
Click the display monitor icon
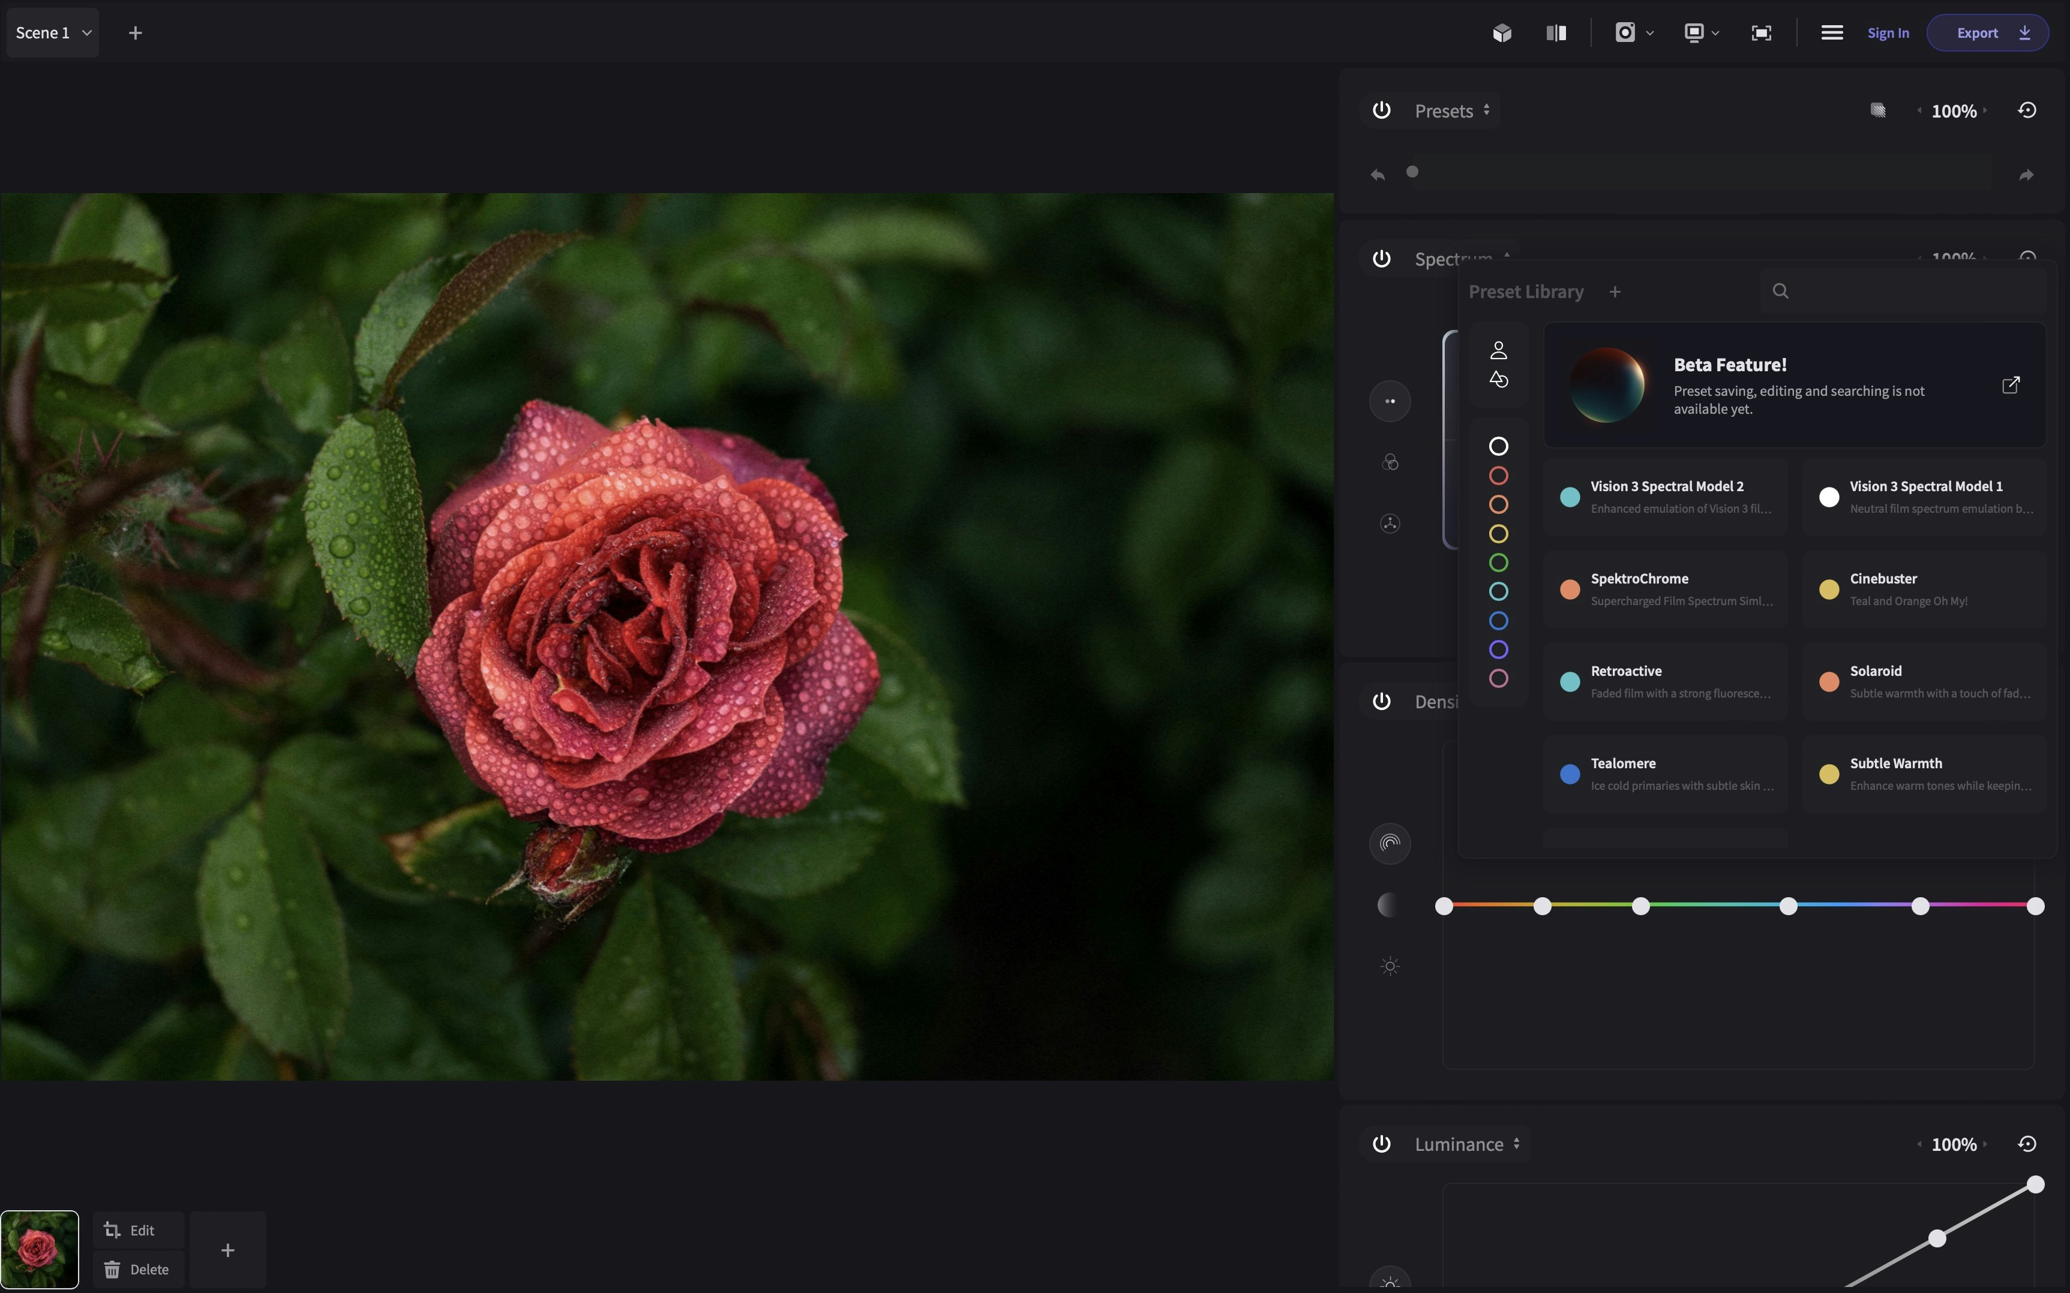click(x=1694, y=32)
